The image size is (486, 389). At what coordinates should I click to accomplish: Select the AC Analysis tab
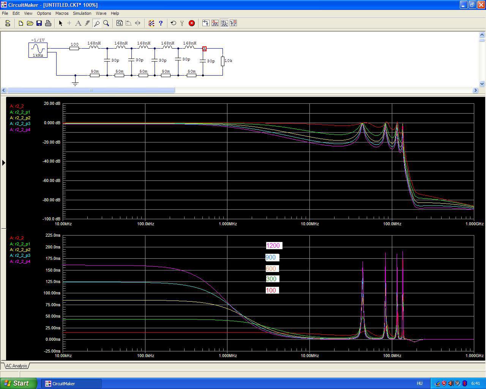pos(16,366)
